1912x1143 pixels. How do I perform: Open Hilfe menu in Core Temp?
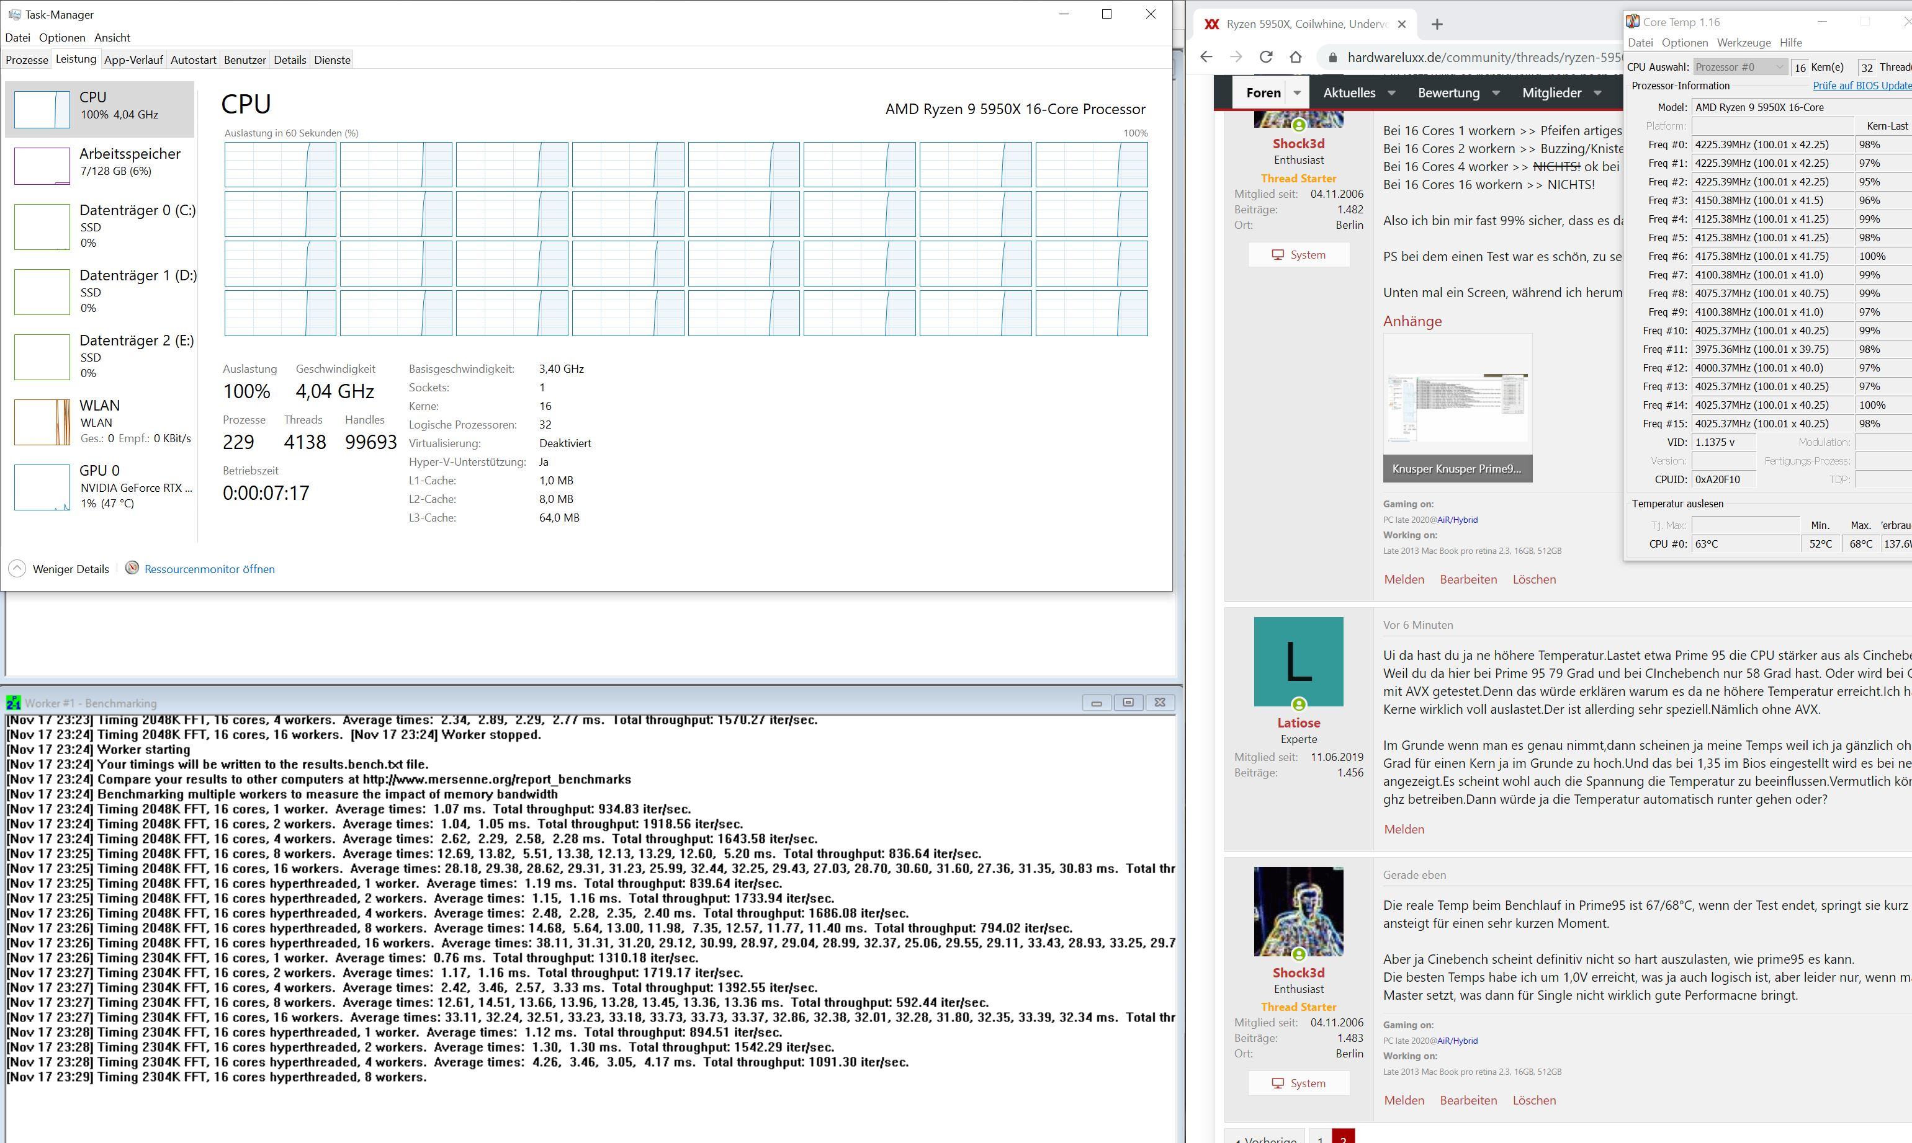[x=1790, y=42]
